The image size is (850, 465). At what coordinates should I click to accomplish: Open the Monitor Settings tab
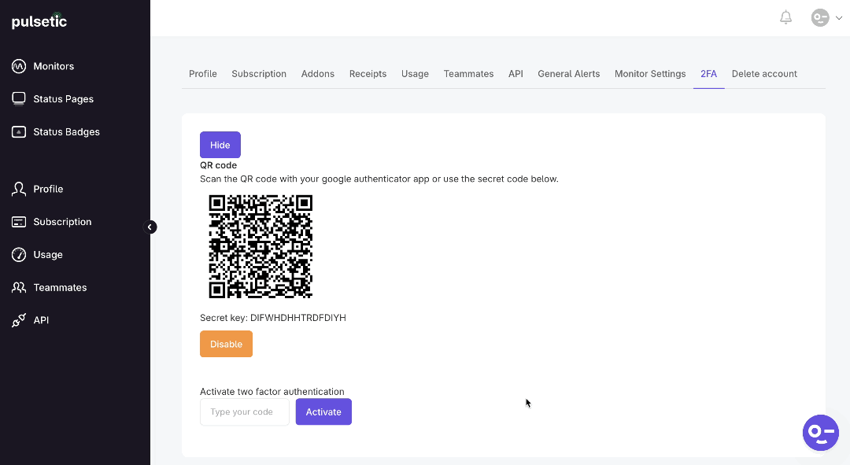(650, 74)
